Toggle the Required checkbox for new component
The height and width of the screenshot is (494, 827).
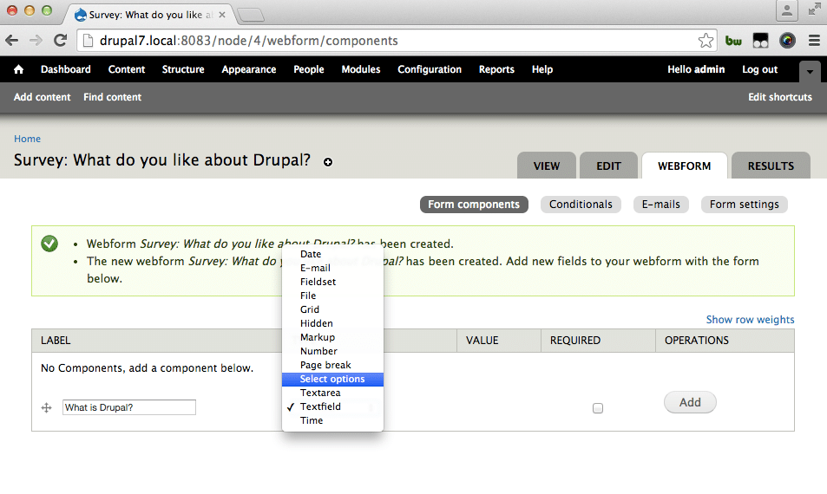(598, 408)
